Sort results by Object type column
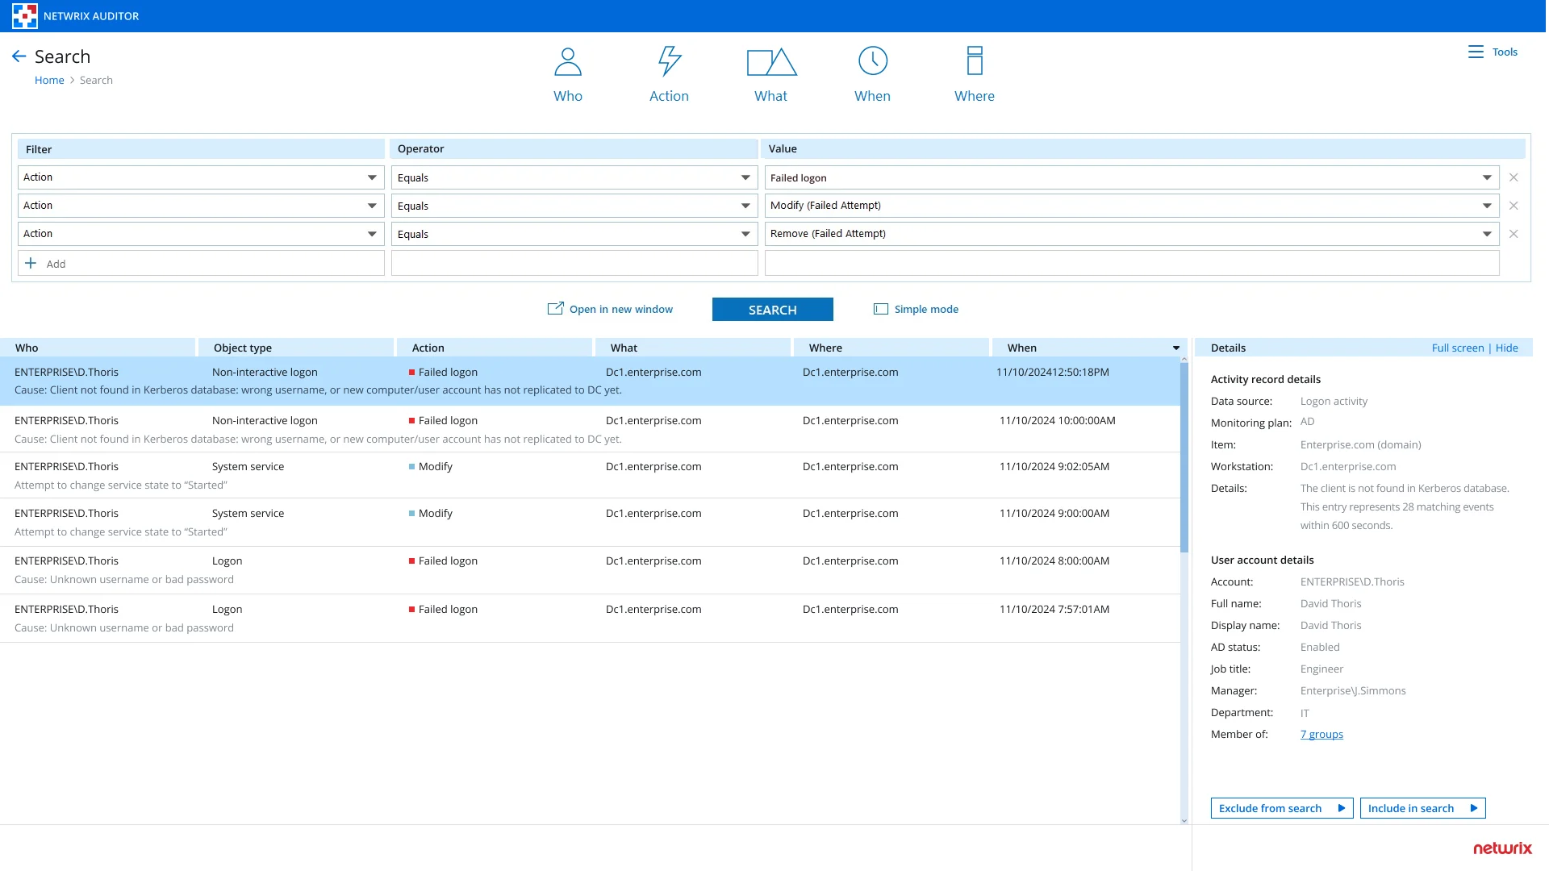 click(296, 348)
